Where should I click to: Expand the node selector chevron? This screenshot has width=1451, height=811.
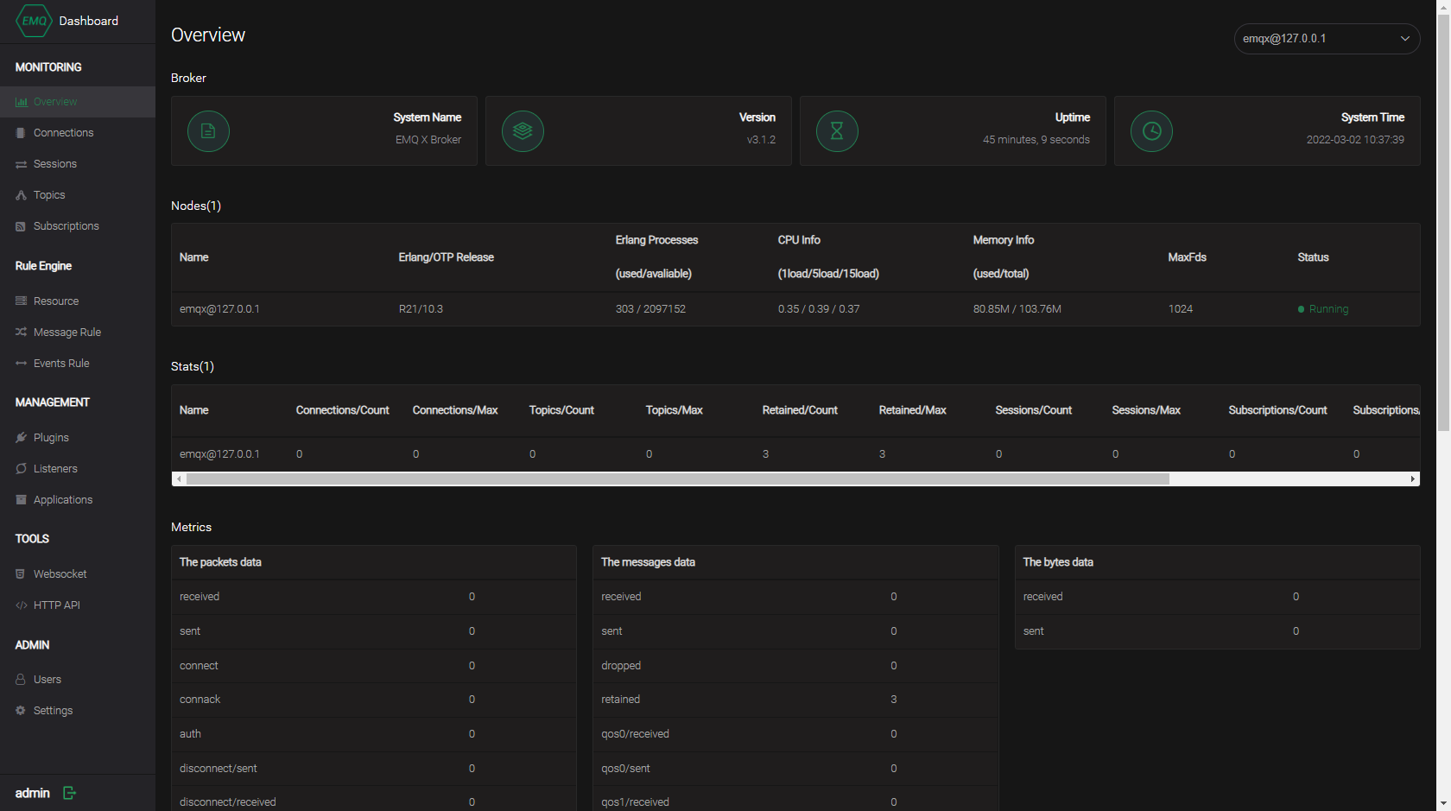coord(1405,39)
